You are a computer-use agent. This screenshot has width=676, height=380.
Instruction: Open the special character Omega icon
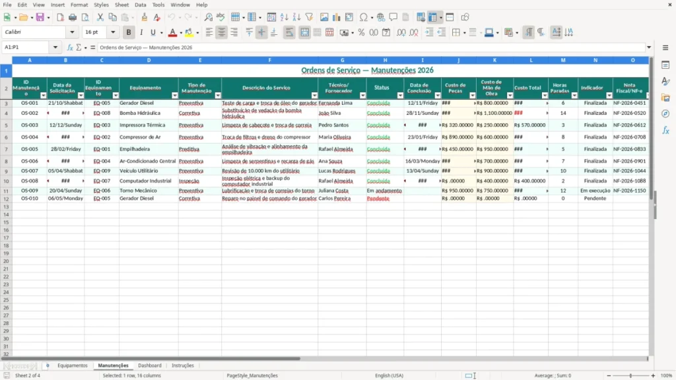tap(364, 17)
